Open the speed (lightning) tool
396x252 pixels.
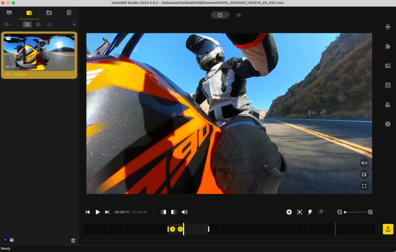[310, 212]
